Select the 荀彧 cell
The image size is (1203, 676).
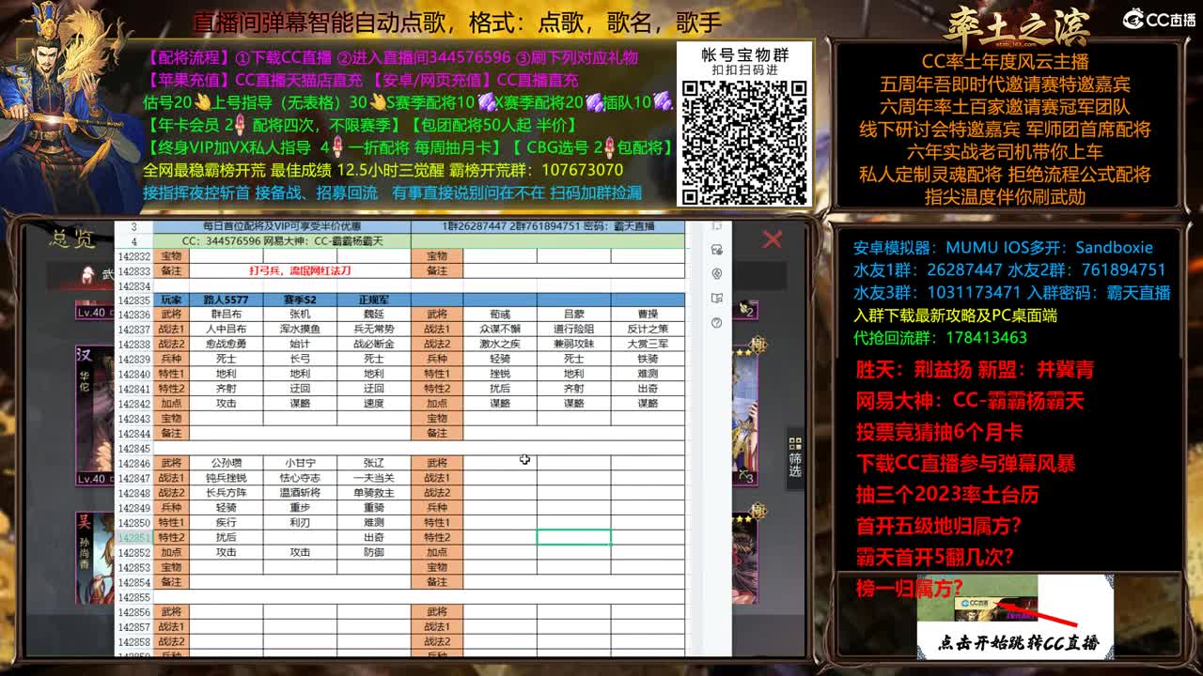500,315
